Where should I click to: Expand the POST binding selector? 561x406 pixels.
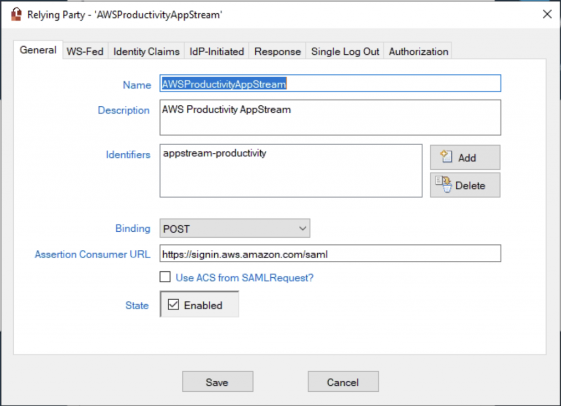pyautogui.click(x=234, y=228)
